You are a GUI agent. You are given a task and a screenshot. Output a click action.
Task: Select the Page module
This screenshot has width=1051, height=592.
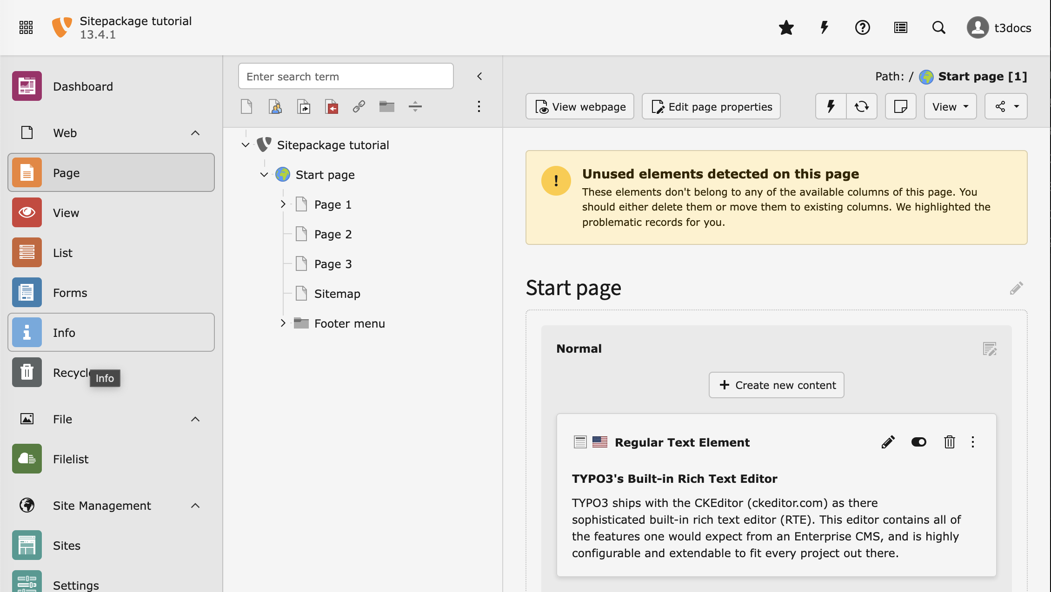111,172
